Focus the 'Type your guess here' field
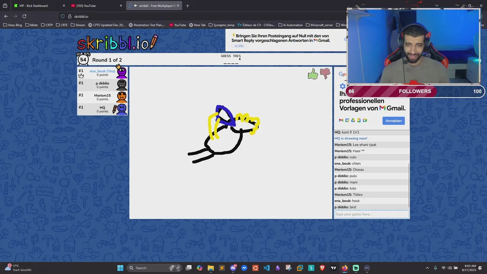 372,214
